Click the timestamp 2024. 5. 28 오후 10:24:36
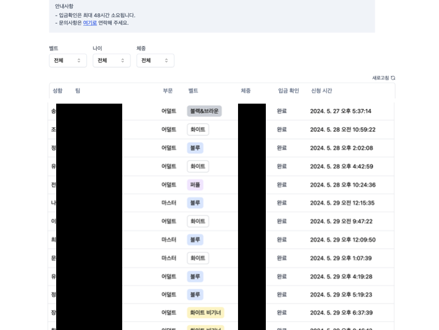439x330 pixels. 343,185
